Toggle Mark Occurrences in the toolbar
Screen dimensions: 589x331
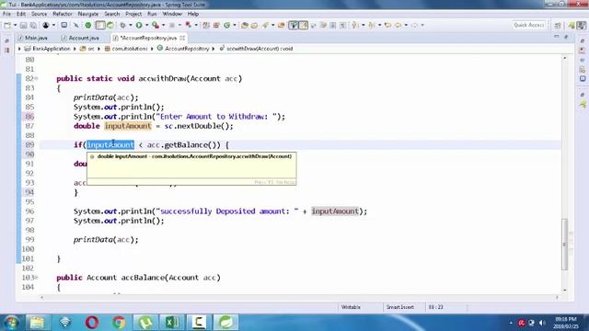(x=304, y=25)
